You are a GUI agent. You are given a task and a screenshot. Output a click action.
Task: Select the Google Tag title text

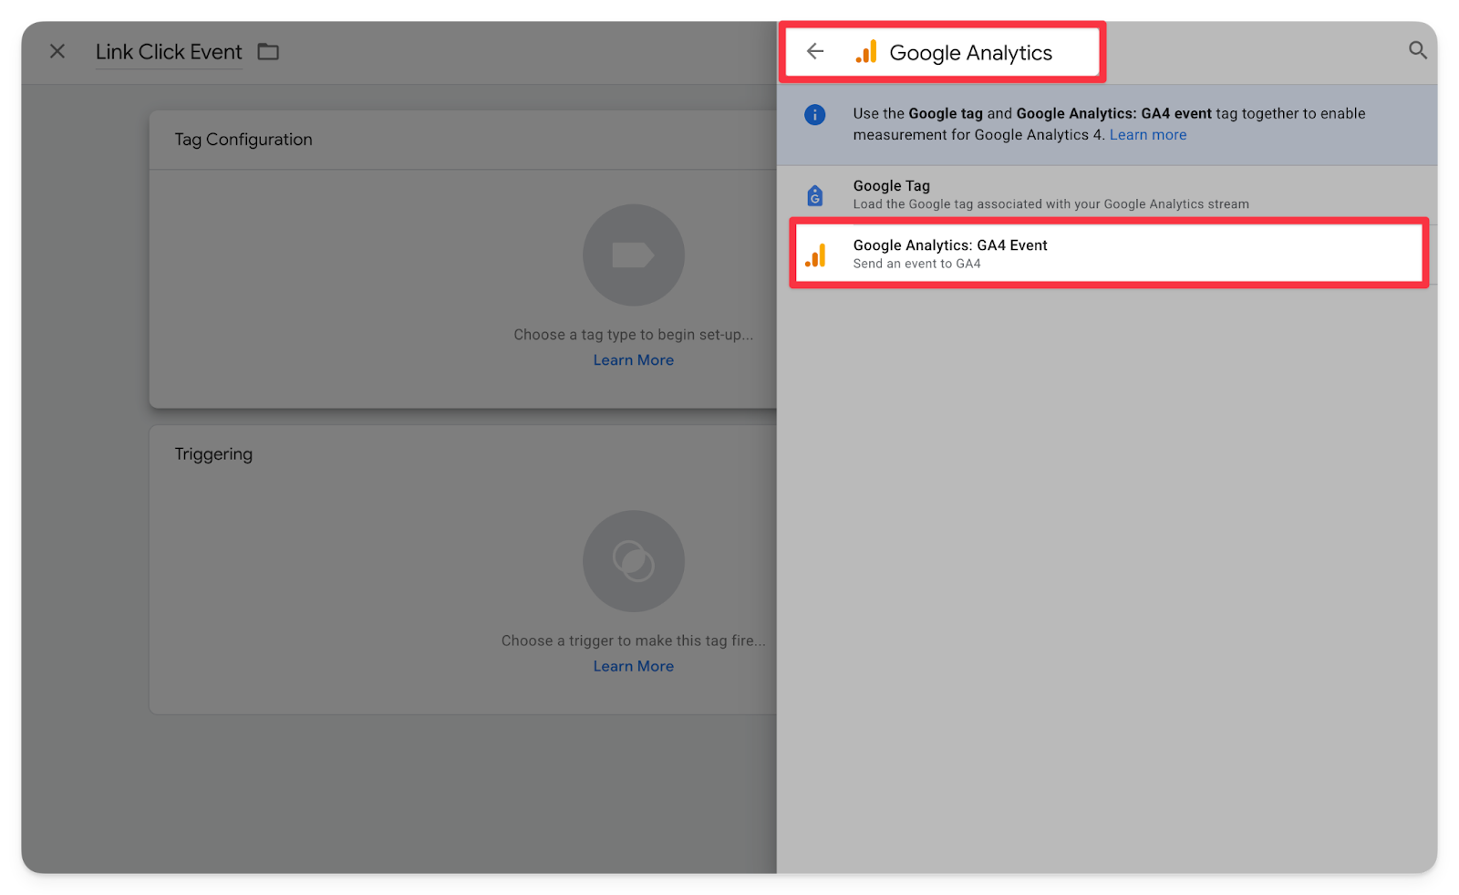coord(891,186)
